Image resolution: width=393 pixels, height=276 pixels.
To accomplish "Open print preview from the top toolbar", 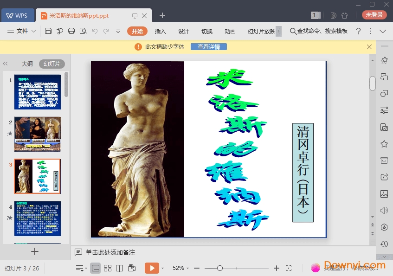I will [x=84, y=31].
